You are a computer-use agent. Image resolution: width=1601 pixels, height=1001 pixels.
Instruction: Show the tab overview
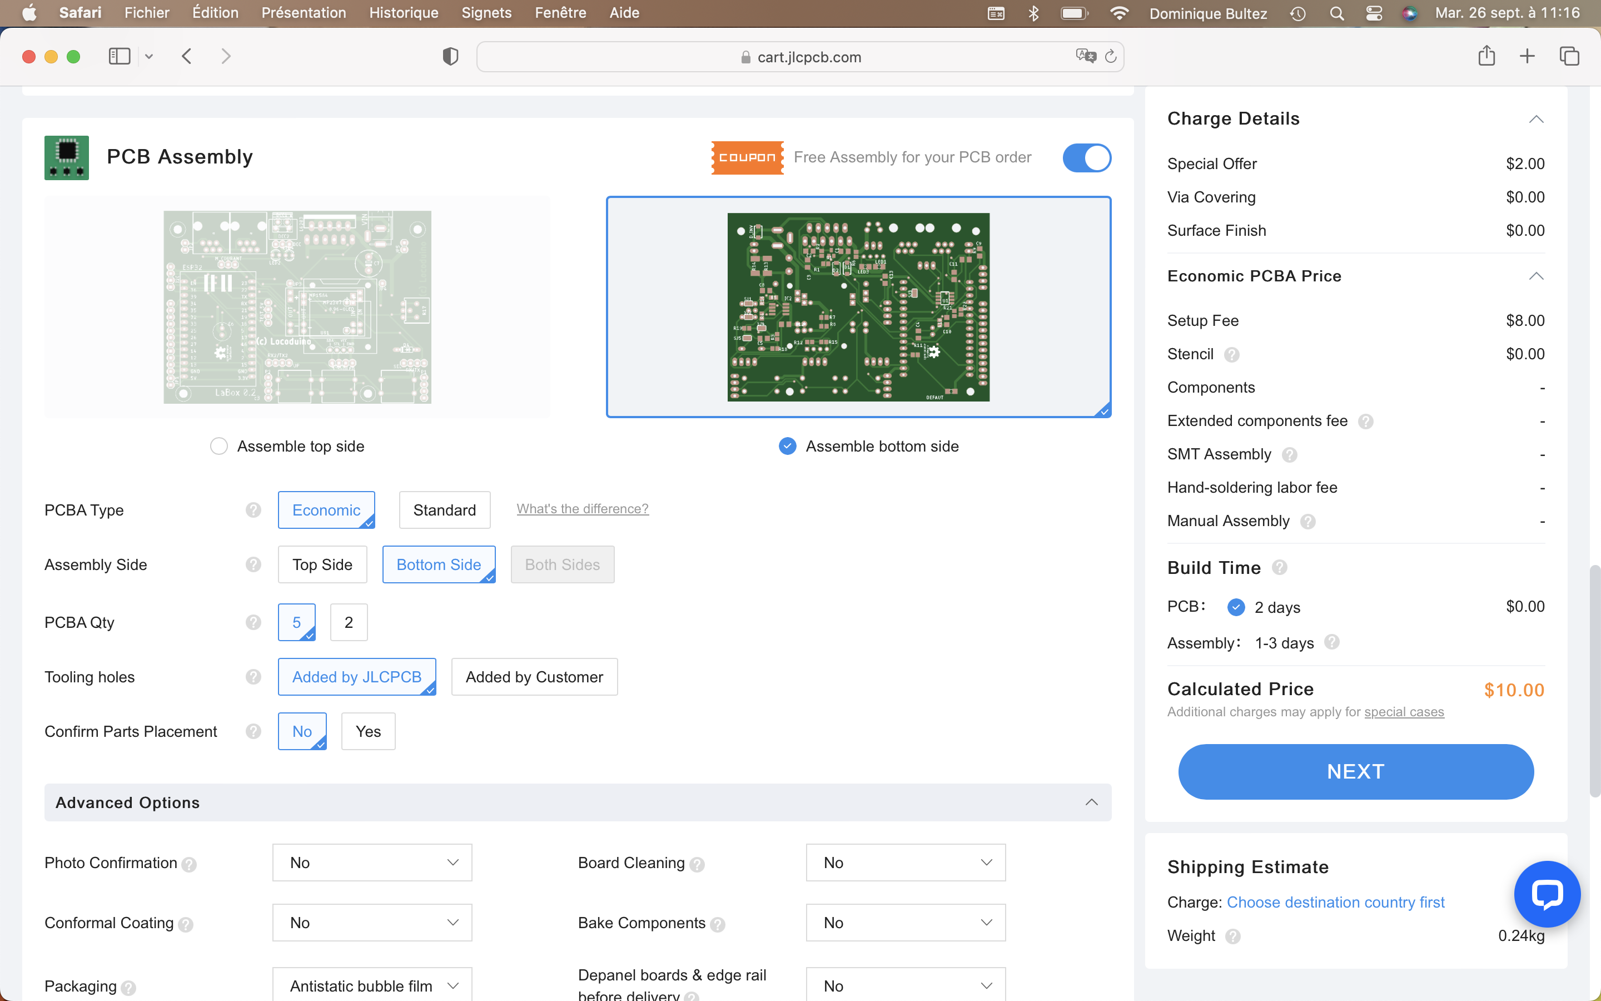1569,56
